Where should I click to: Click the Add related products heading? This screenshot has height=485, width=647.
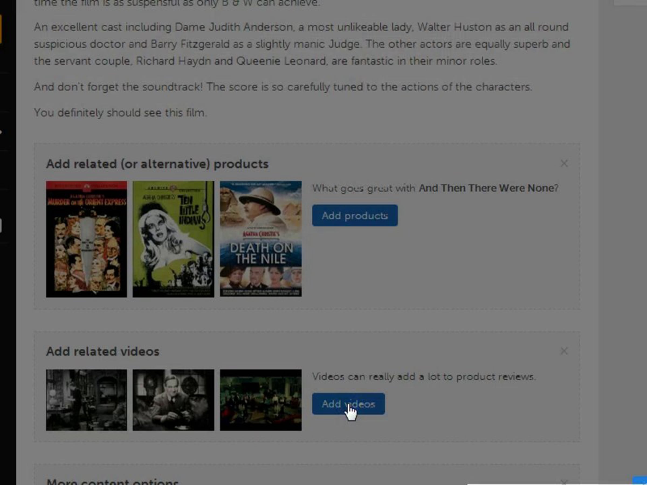pyautogui.click(x=157, y=164)
